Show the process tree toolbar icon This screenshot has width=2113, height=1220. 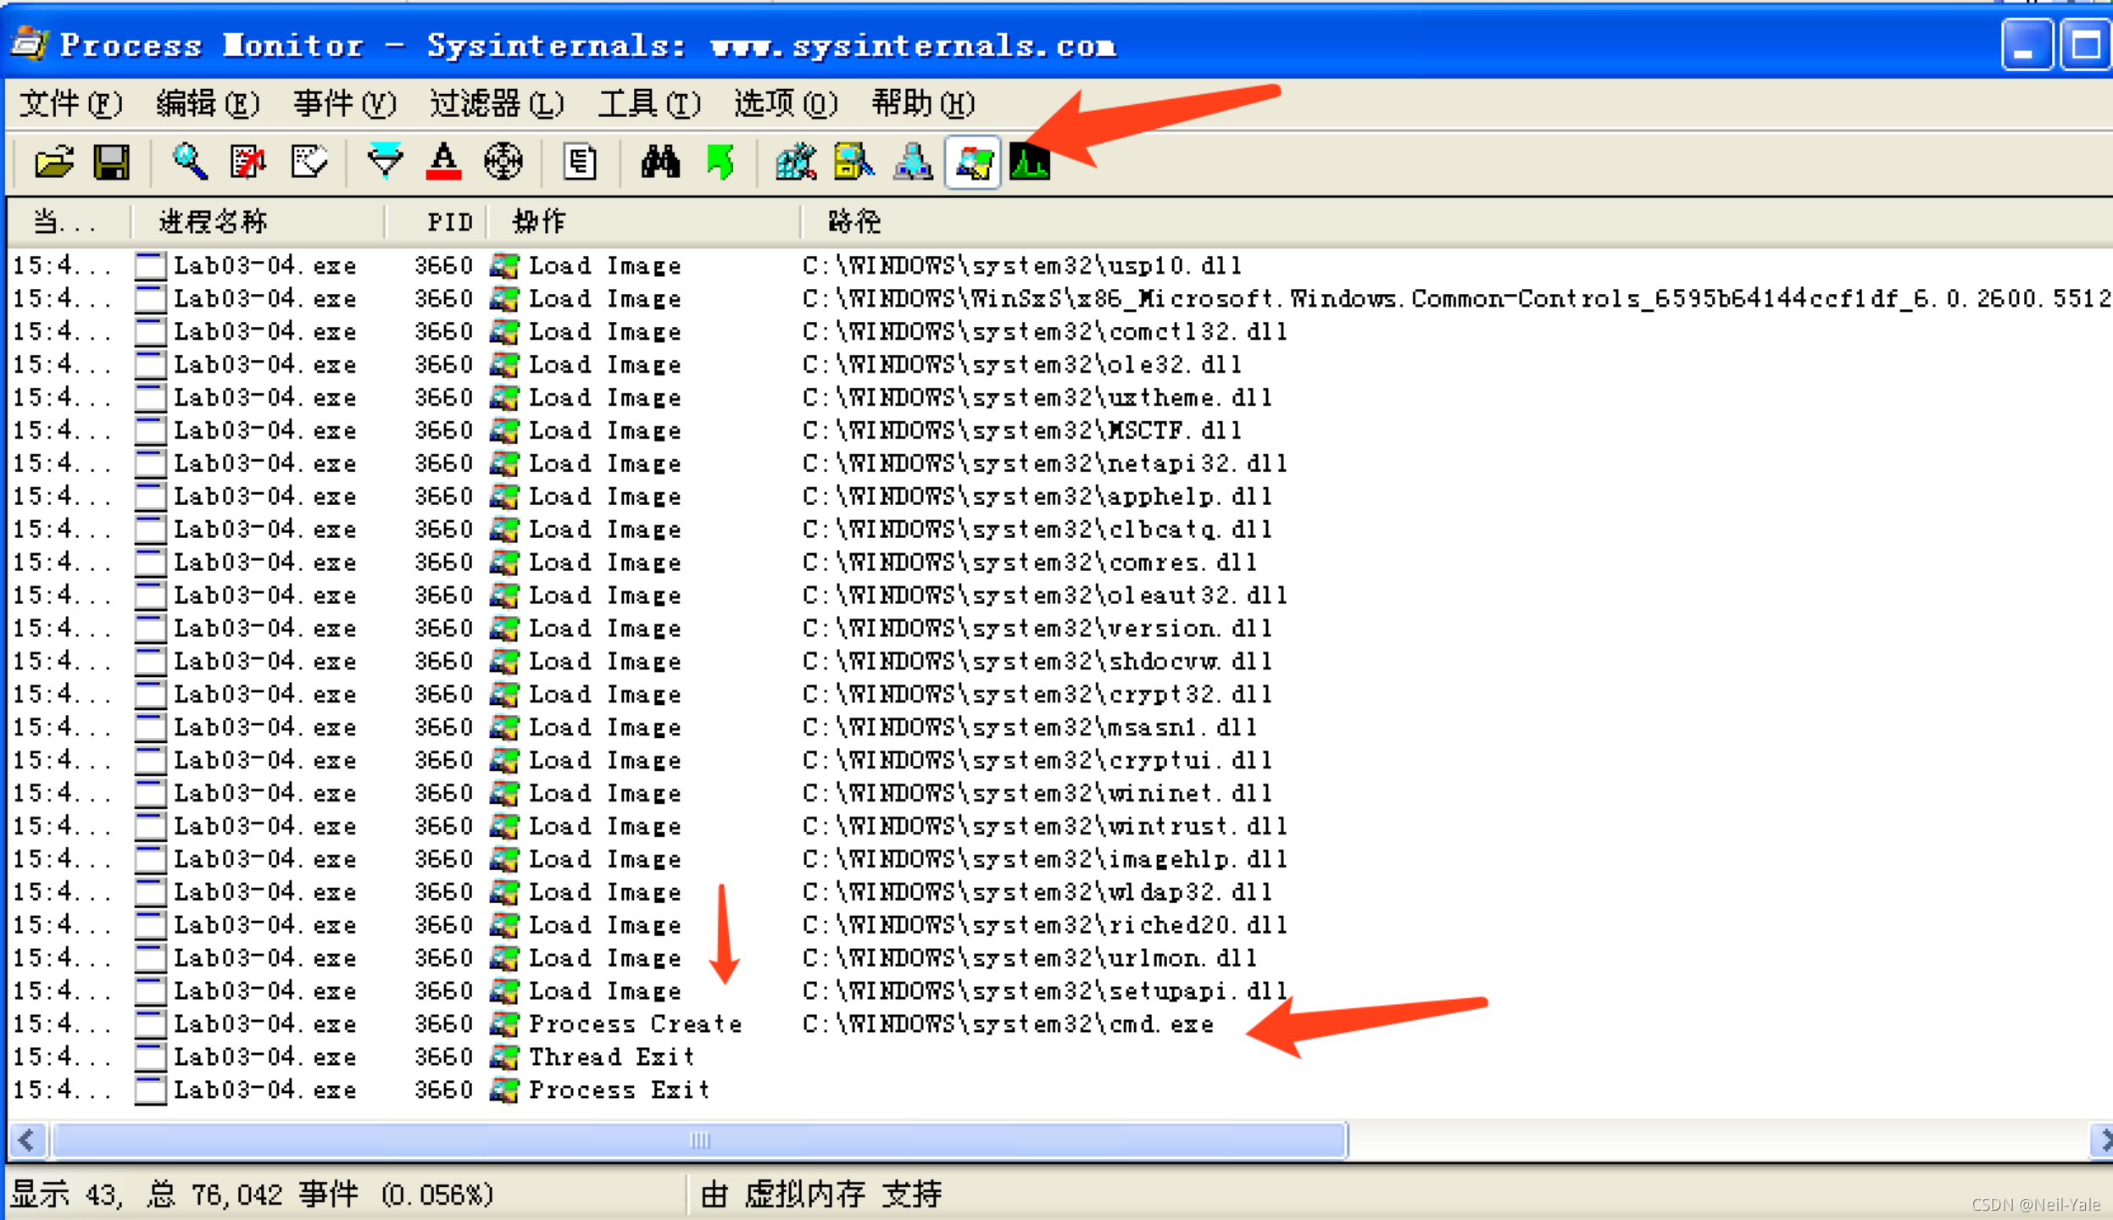click(x=581, y=161)
